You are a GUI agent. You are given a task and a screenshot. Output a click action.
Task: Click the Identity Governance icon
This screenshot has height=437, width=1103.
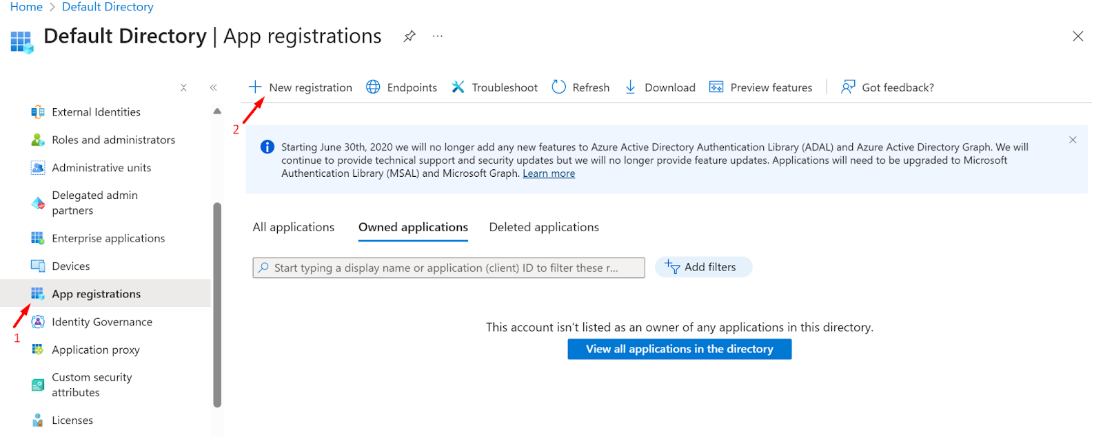[38, 322]
